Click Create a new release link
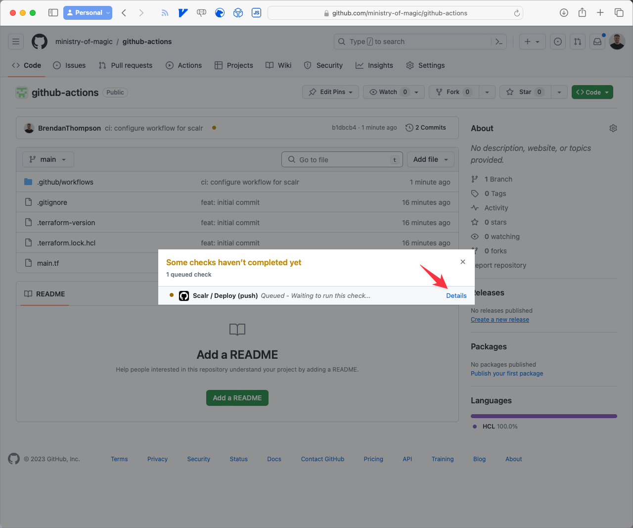This screenshot has width=633, height=528. click(x=500, y=320)
